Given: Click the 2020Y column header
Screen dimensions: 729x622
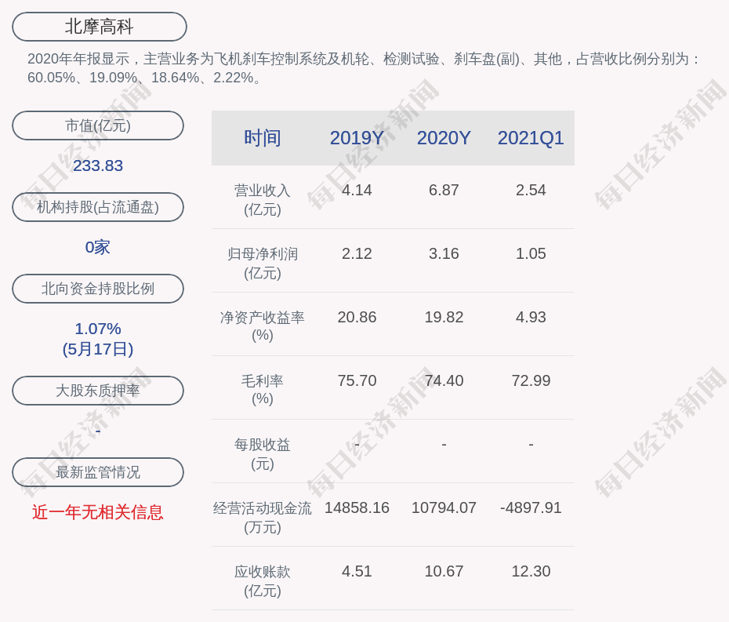Looking at the screenshot, I should coord(444,138).
